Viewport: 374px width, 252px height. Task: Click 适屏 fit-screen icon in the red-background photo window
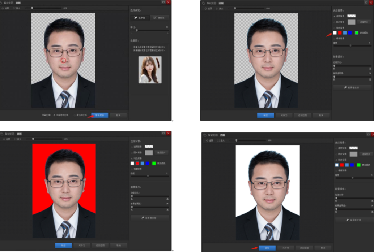(5, 139)
